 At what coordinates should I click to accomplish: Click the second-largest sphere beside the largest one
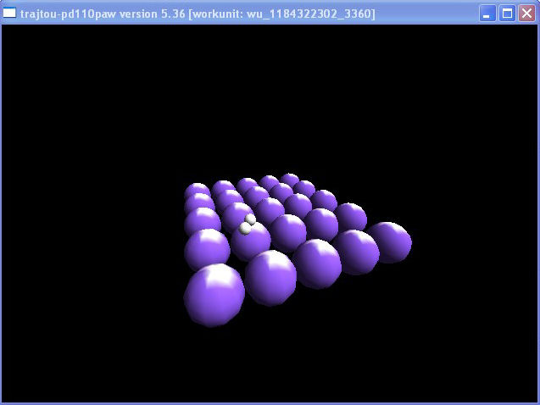coord(271,277)
